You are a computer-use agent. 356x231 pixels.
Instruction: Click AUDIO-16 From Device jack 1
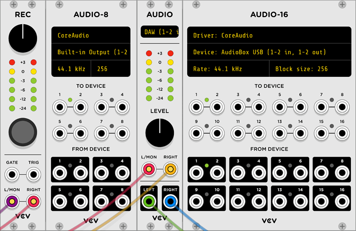click(x=197, y=173)
